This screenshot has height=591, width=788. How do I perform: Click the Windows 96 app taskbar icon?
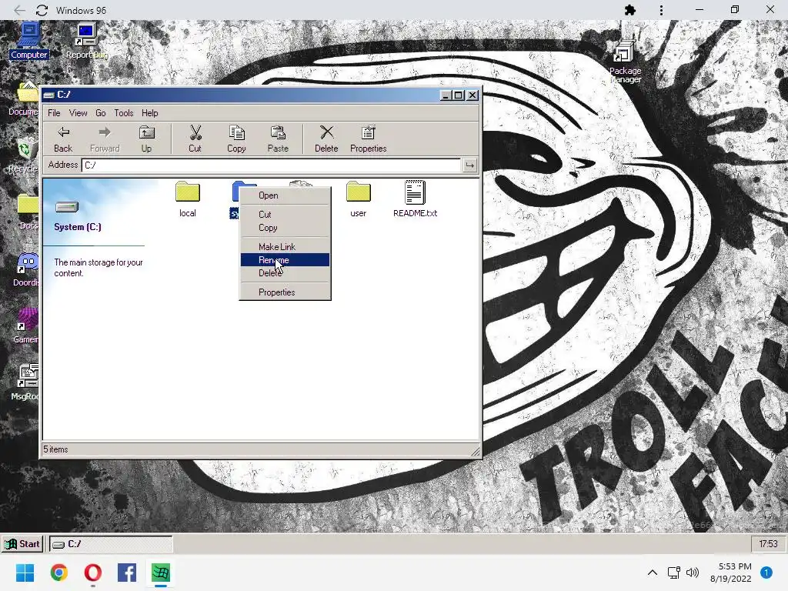point(161,573)
